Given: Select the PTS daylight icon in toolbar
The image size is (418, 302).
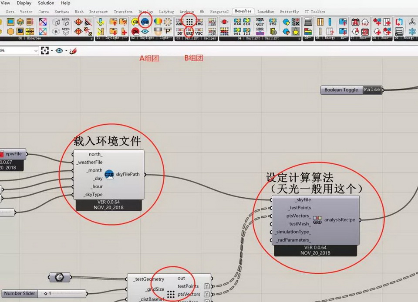Looking at the screenshot, I should [x=273, y=22].
